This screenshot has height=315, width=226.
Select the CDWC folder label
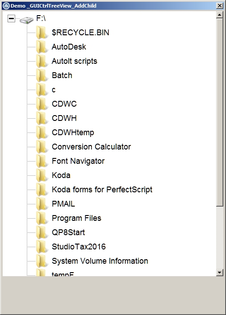[64, 104]
